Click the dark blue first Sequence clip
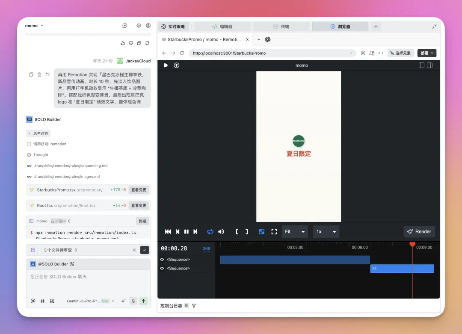The width and height of the screenshot is (462, 334). tap(295, 260)
